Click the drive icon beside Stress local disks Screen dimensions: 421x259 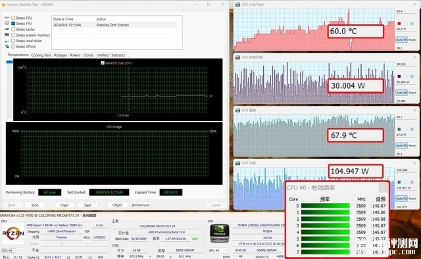tap(7, 41)
